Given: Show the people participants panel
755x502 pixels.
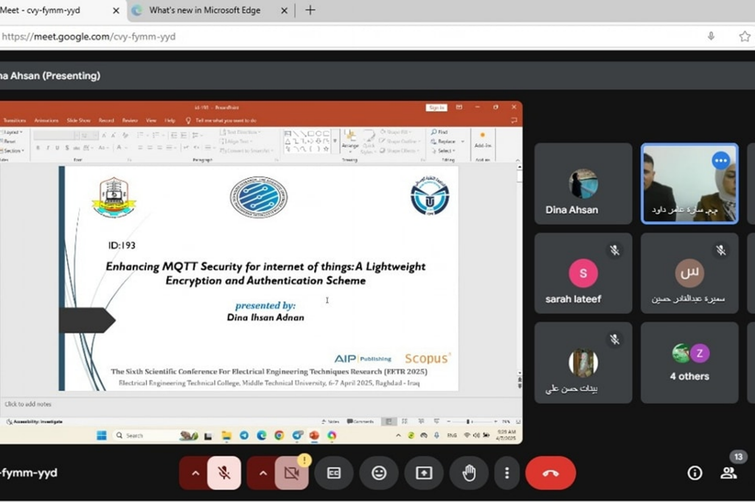Looking at the screenshot, I should tap(728, 473).
